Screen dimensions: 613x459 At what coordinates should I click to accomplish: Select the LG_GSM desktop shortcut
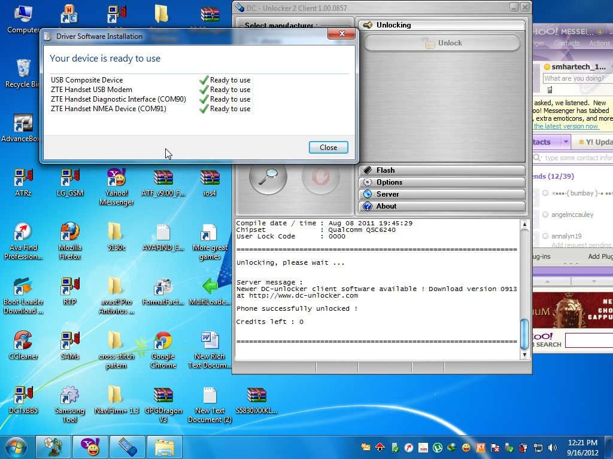70,182
